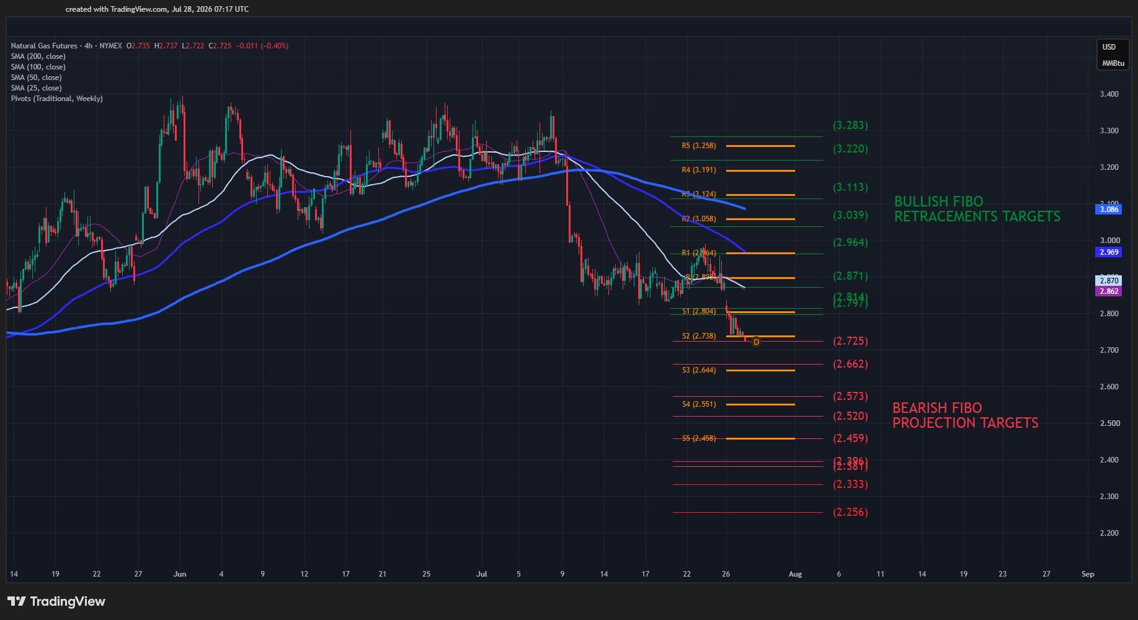The image size is (1138, 620).
Task: Click the white 2.870 price axis tag
Action: click(1109, 281)
